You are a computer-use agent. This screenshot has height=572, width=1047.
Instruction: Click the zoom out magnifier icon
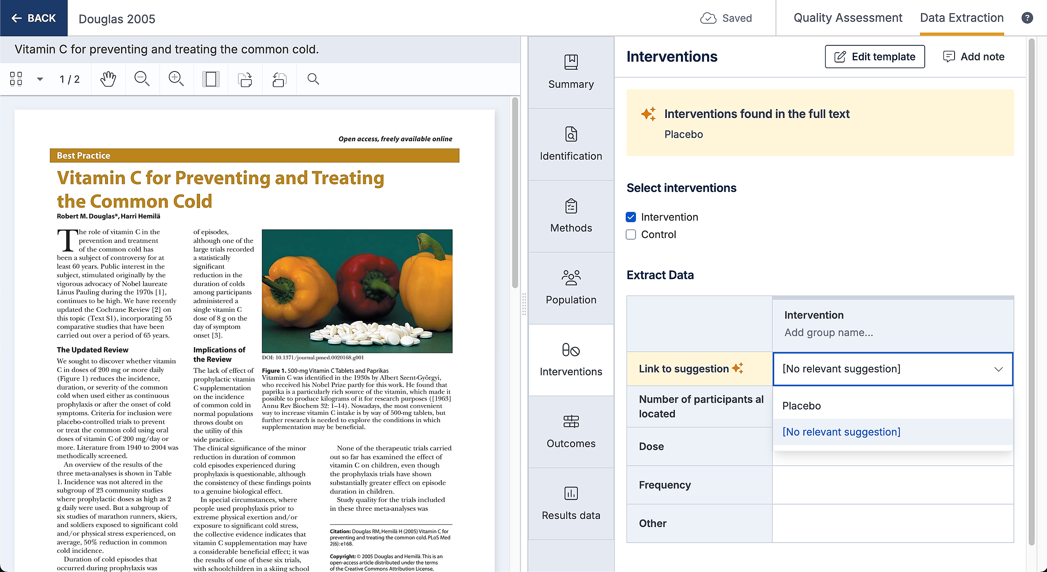pos(142,79)
